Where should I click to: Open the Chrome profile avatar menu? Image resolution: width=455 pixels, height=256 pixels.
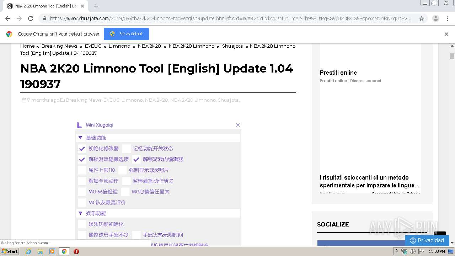pos(435,18)
